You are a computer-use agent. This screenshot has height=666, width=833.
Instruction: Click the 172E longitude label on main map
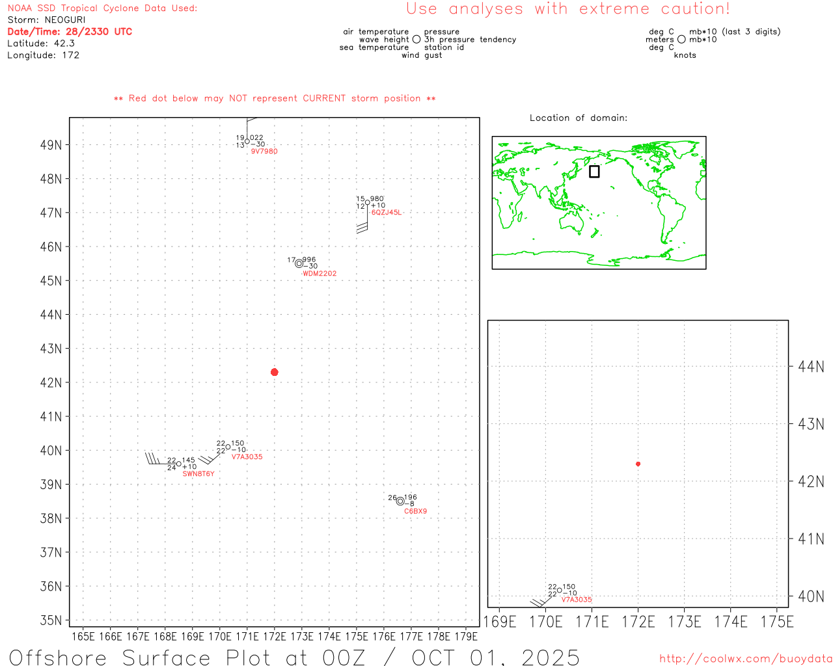[x=275, y=636]
